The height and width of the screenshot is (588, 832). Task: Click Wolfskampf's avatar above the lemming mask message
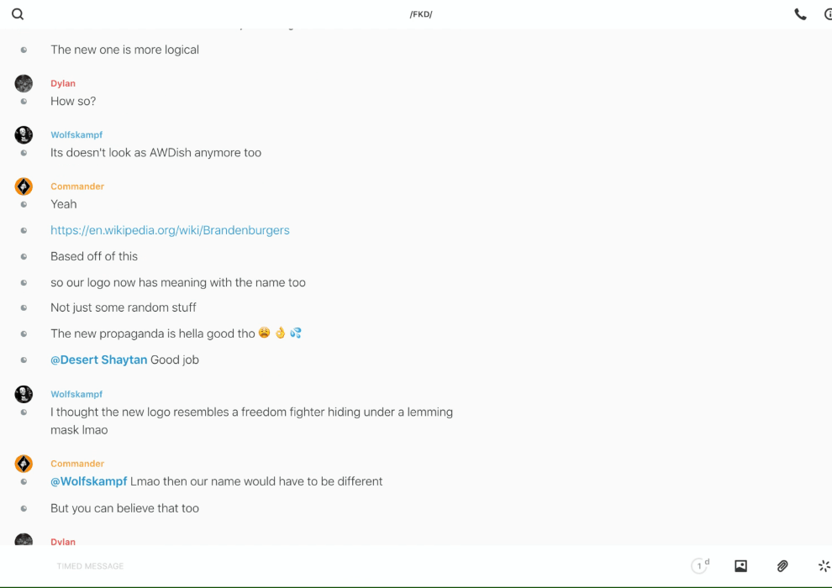(x=24, y=394)
